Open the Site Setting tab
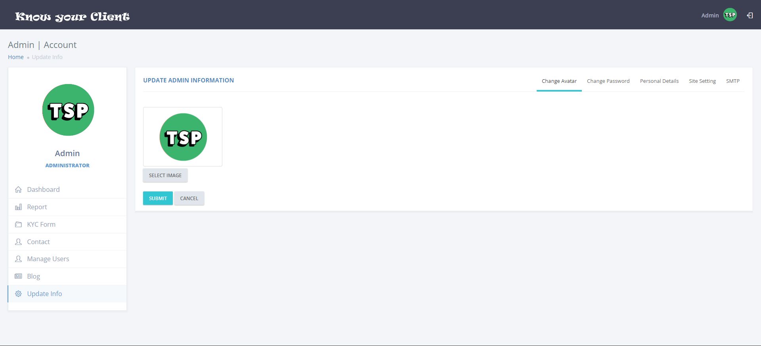761x346 pixels. point(702,81)
